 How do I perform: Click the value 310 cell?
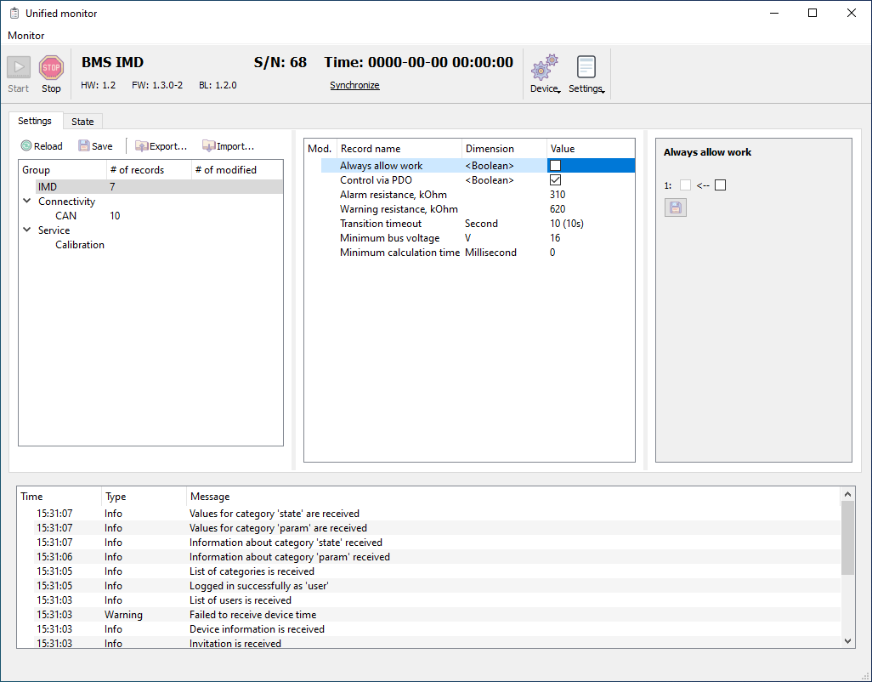tap(591, 195)
